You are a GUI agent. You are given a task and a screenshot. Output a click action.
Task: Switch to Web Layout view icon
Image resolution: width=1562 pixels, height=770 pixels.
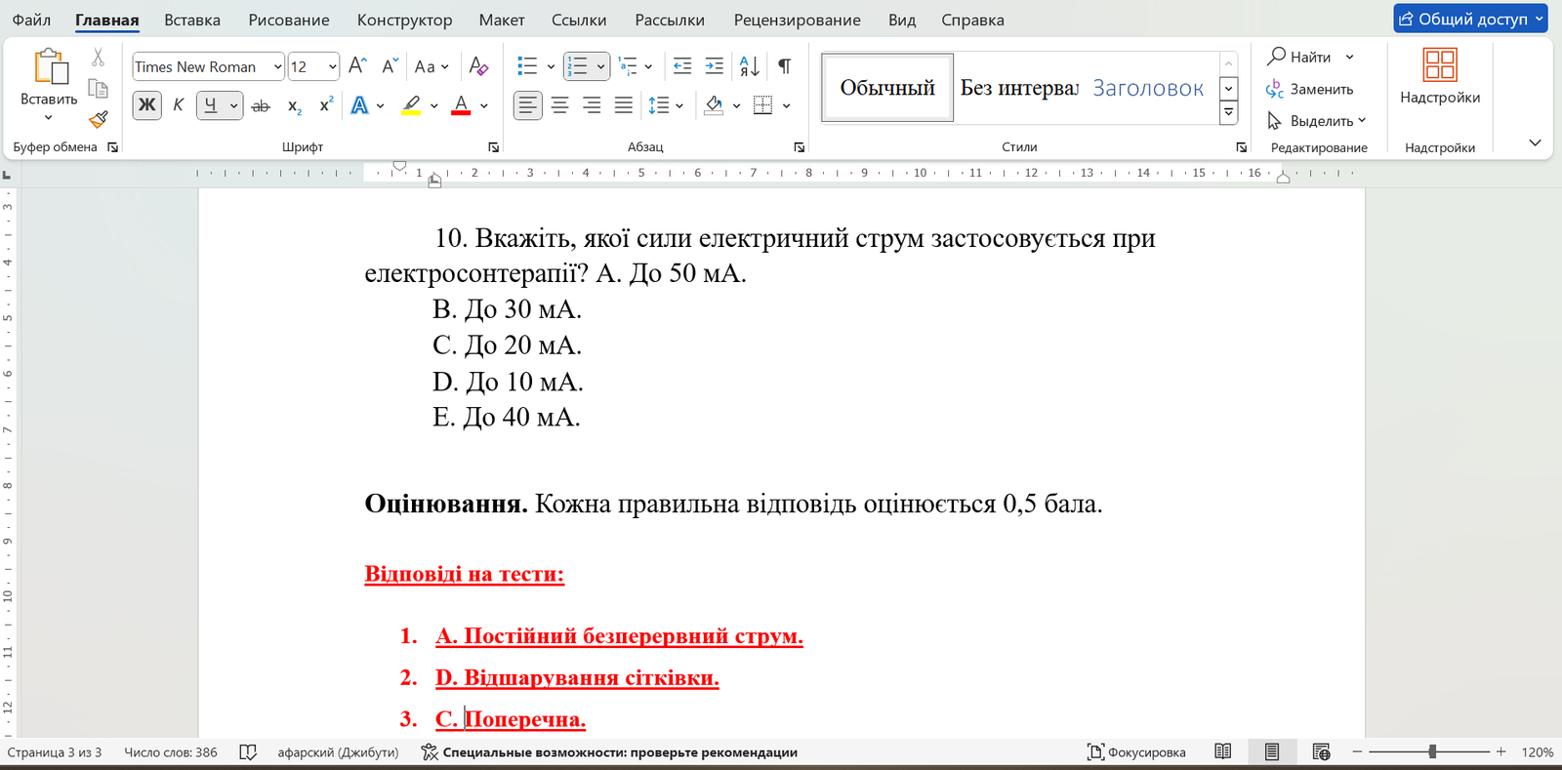click(1321, 751)
